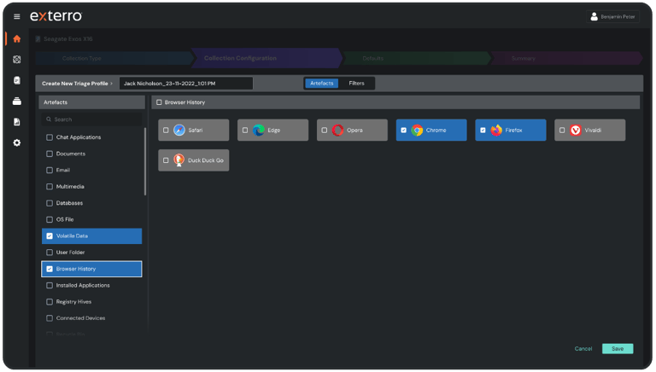This screenshot has height=372, width=656.
Task: Enable the Connected Devices checkbox
Action: point(50,318)
